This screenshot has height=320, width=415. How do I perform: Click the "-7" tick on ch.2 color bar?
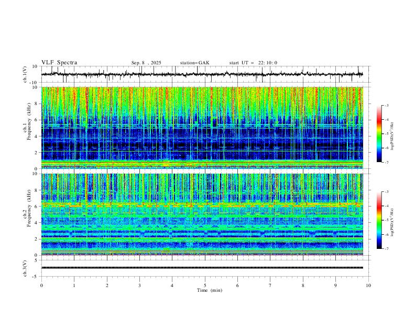pyautogui.click(x=386, y=249)
